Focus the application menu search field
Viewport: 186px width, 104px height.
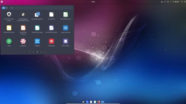pos(41,8)
